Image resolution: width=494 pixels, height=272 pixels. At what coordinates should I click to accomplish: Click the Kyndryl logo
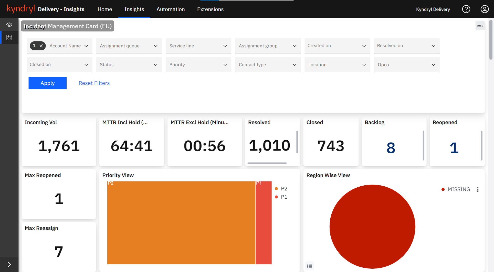20,9
